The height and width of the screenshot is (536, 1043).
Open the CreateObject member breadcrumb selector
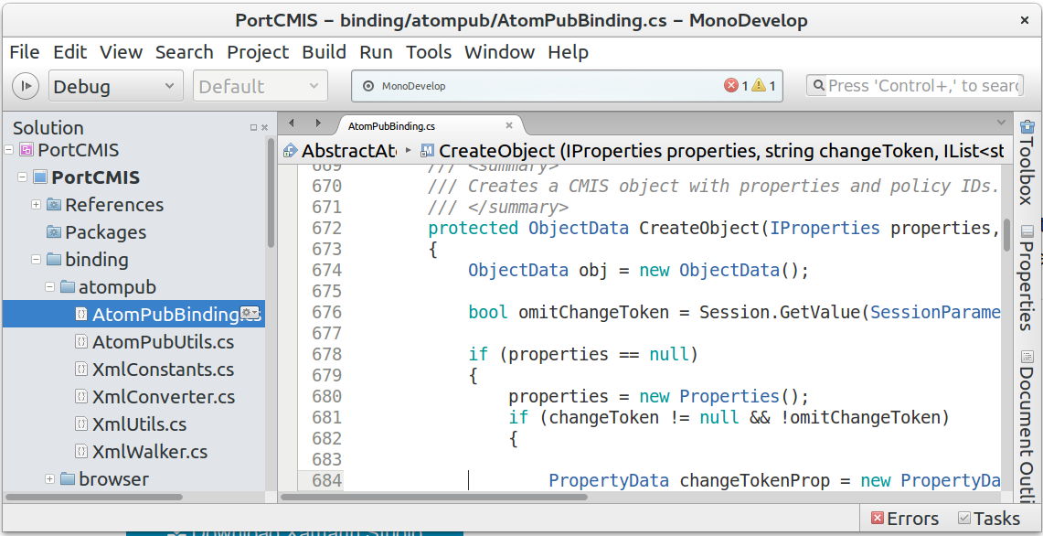pyautogui.click(x=712, y=151)
